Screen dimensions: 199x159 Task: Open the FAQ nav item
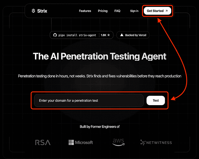[117, 11]
